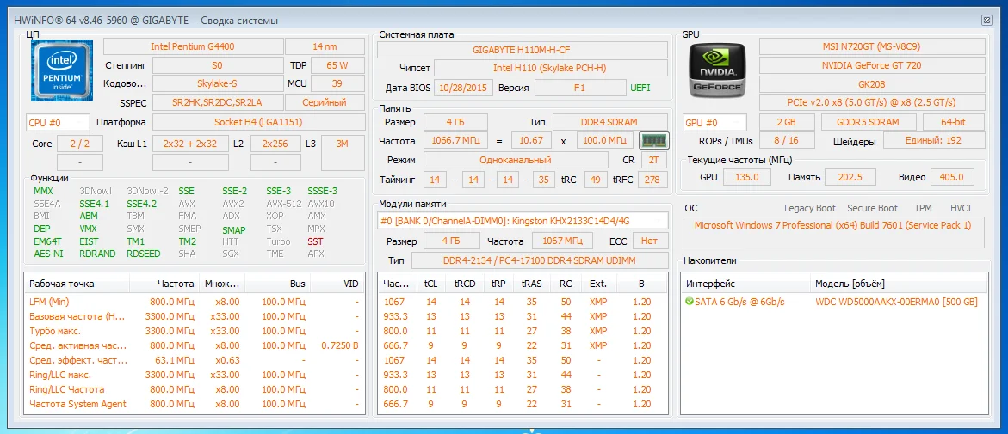Click the tCL column header in timings table
This screenshot has height=434, width=1008.
pos(430,284)
